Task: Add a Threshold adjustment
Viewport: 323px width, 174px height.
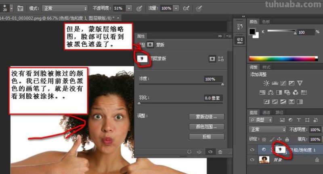Action: (x=283, y=101)
